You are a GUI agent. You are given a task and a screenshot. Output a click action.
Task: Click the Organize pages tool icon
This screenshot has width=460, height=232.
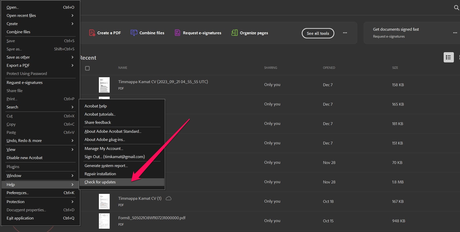click(234, 33)
